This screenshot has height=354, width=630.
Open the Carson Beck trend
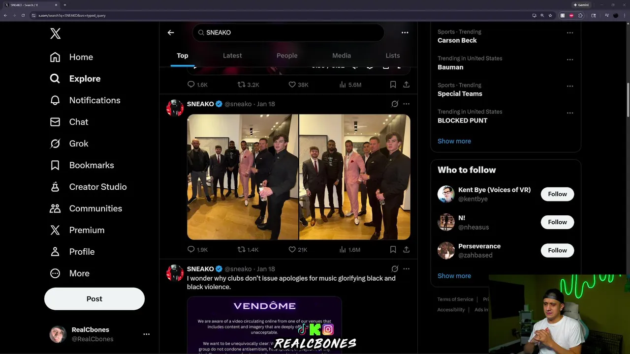click(x=457, y=40)
